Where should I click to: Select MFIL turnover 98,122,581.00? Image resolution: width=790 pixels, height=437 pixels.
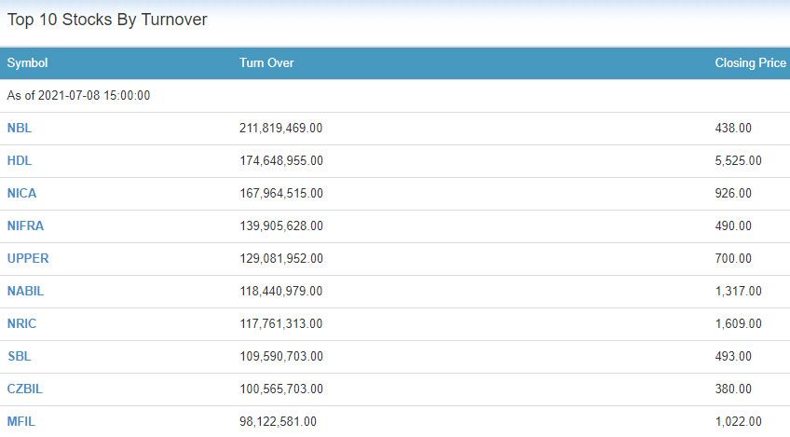pyautogui.click(x=279, y=421)
